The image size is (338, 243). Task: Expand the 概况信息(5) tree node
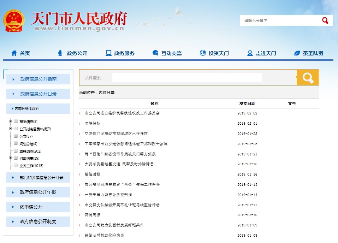(11, 121)
